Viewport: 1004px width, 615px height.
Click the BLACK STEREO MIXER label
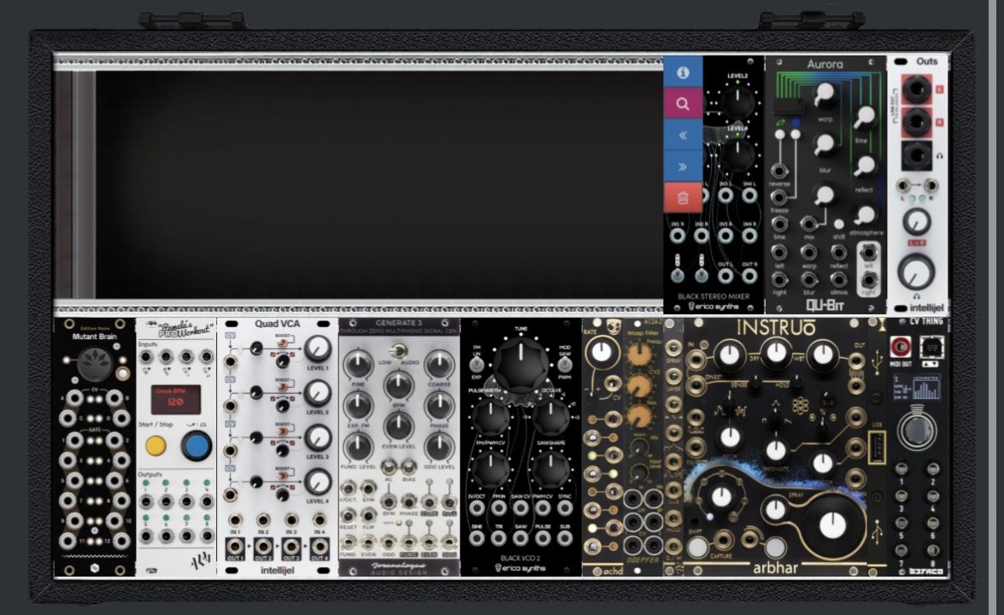point(713,296)
